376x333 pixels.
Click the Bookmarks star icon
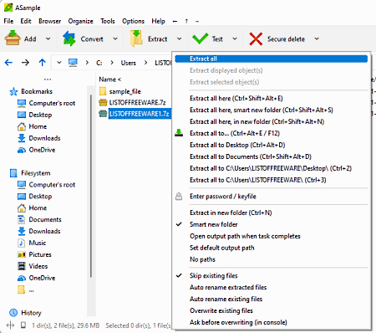tap(13, 91)
